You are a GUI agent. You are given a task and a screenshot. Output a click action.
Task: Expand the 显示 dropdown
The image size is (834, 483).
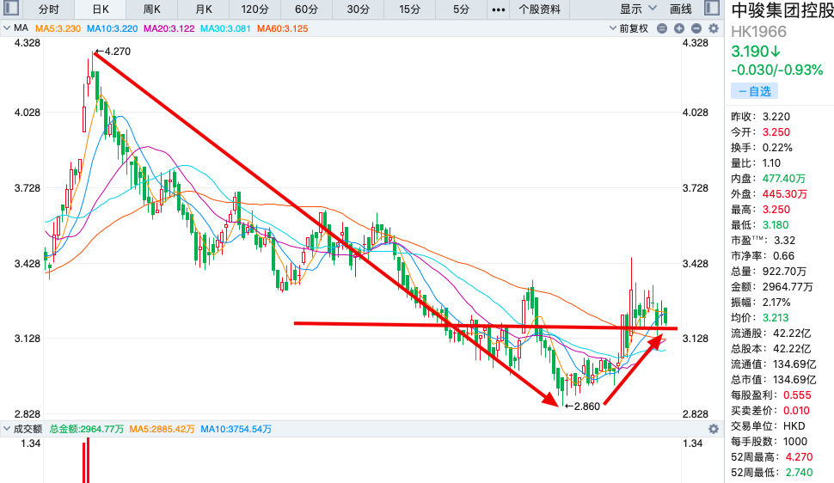coord(638,9)
